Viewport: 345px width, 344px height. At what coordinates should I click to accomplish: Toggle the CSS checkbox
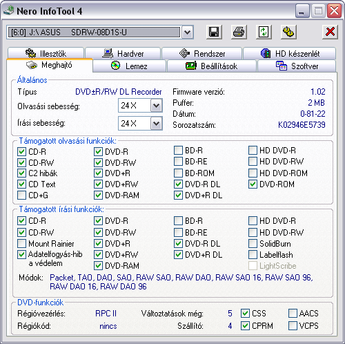click(245, 314)
